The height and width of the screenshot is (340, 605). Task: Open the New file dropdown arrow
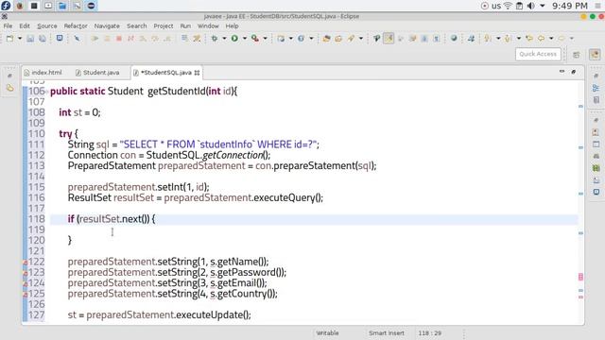(x=19, y=38)
